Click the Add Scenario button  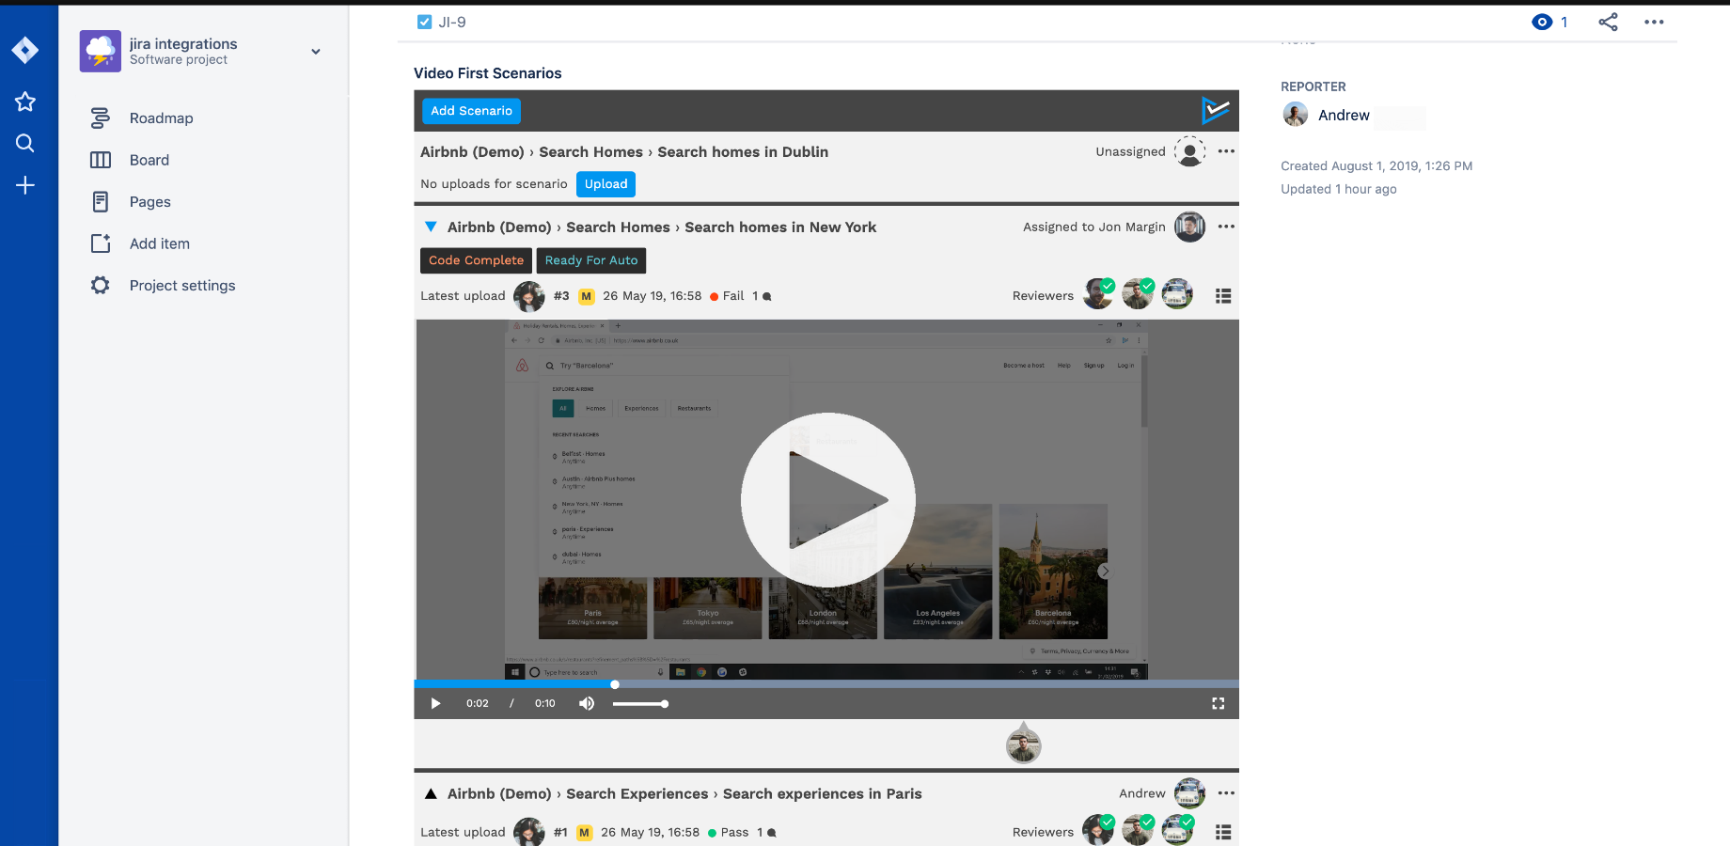click(471, 111)
